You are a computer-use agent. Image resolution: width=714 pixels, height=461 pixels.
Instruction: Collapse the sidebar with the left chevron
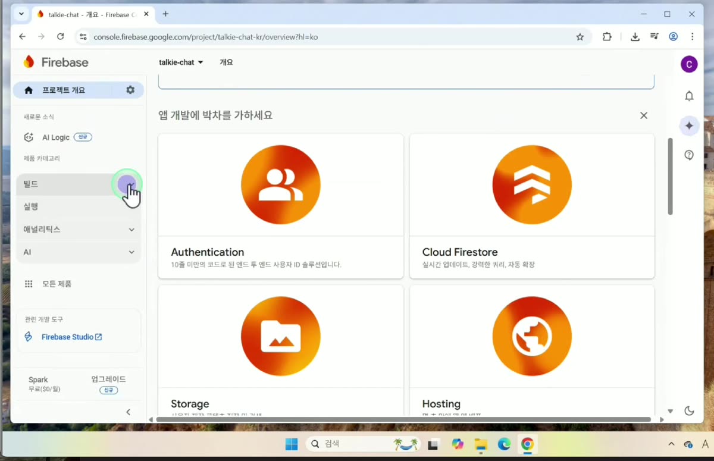(x=129, y=412)
